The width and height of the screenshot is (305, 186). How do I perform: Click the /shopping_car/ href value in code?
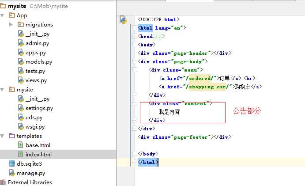207,87
